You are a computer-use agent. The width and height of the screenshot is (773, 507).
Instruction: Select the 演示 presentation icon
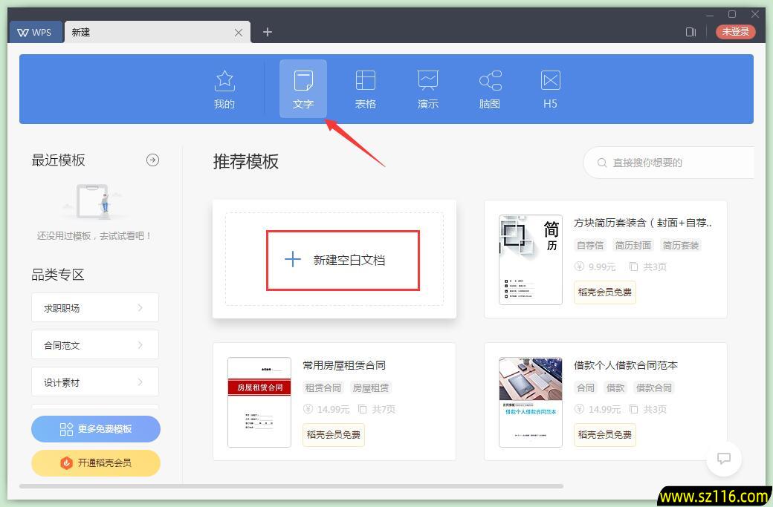[x=427, y=88]
